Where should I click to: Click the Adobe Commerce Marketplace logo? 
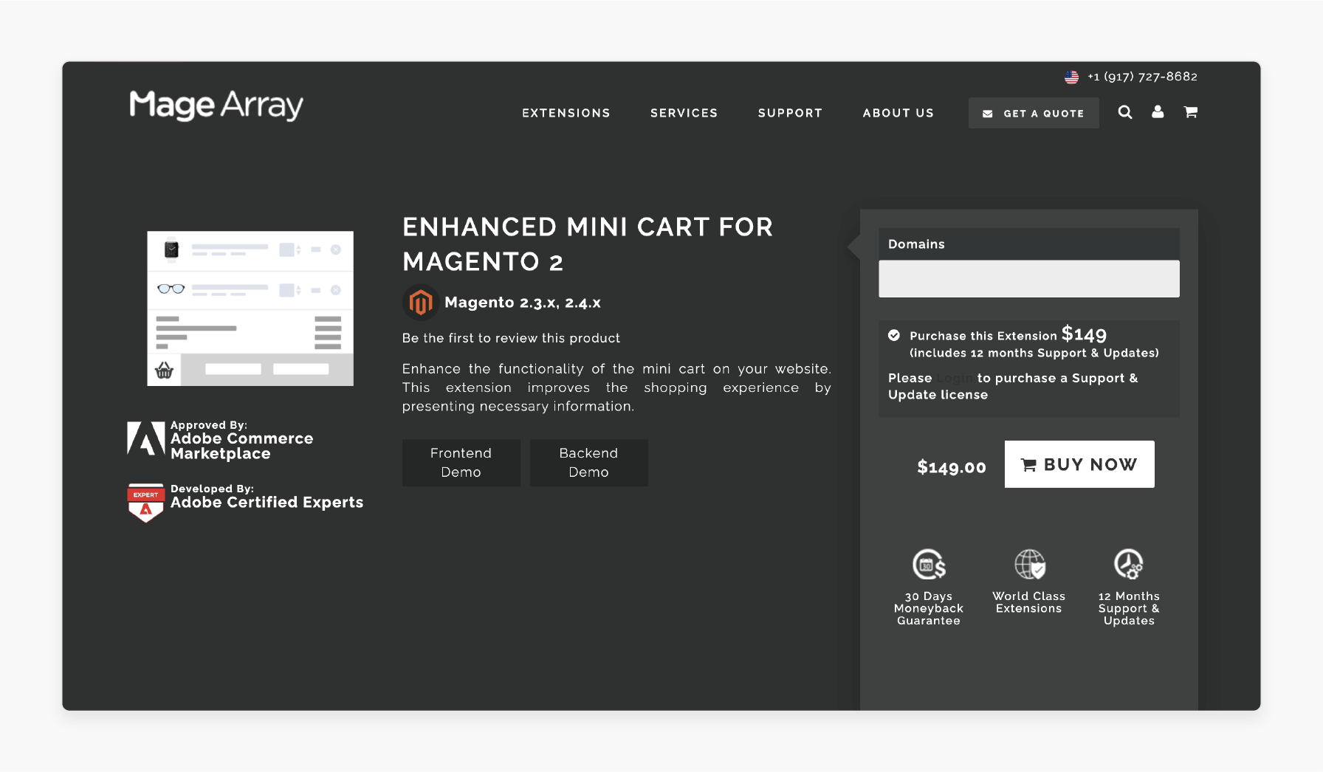(x=146, y=438)
